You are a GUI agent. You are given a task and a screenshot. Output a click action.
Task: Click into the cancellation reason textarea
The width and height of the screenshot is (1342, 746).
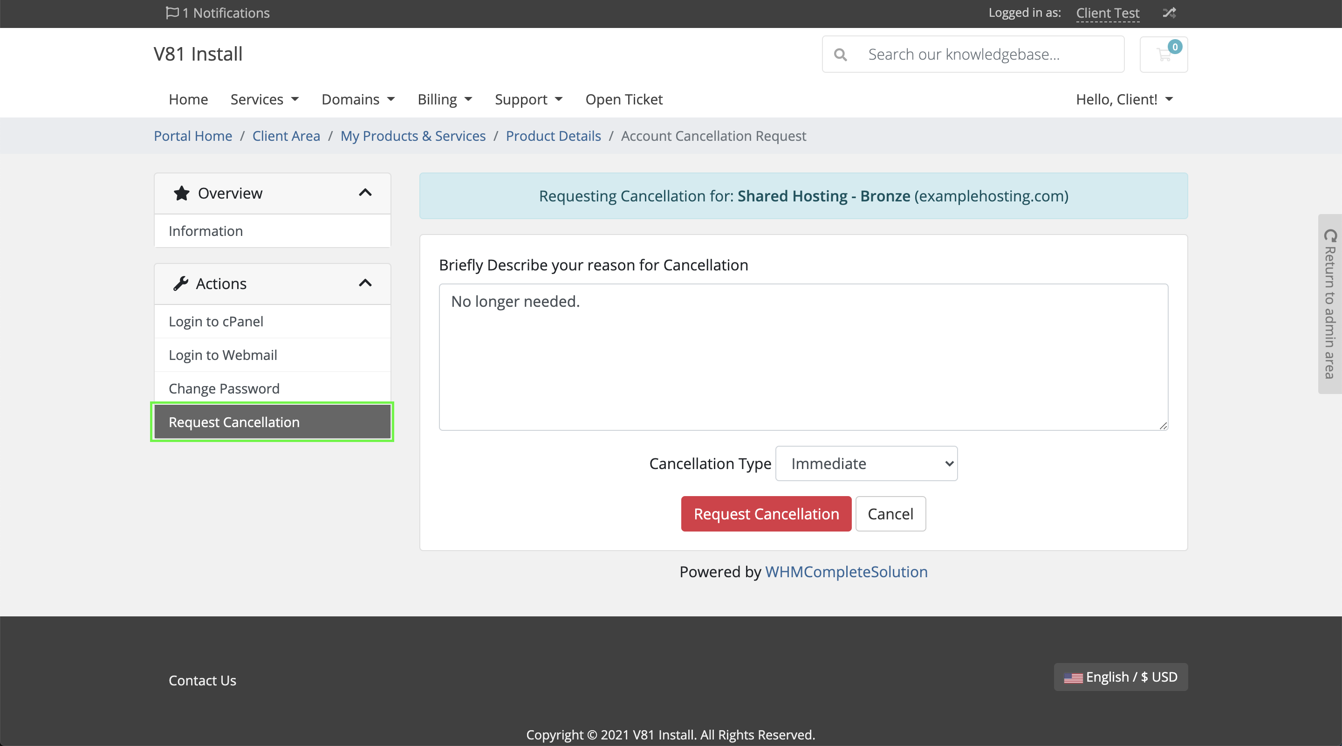[x=803, y=357]
